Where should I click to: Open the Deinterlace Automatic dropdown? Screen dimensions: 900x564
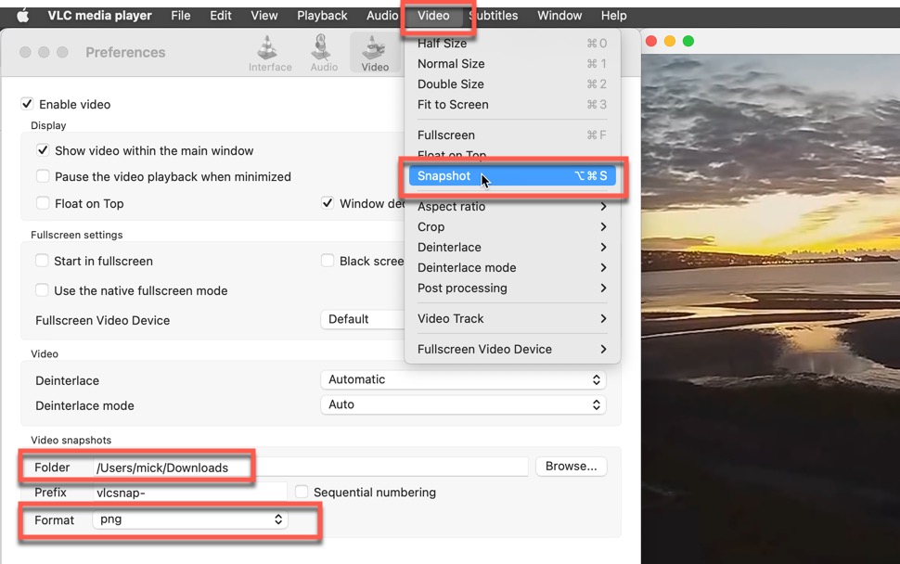(463, 379)
